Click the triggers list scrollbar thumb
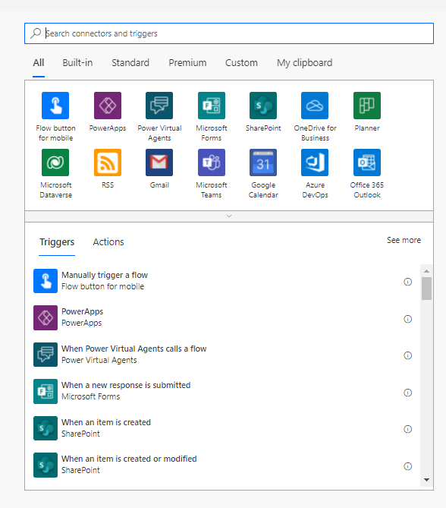 (426, 289)
